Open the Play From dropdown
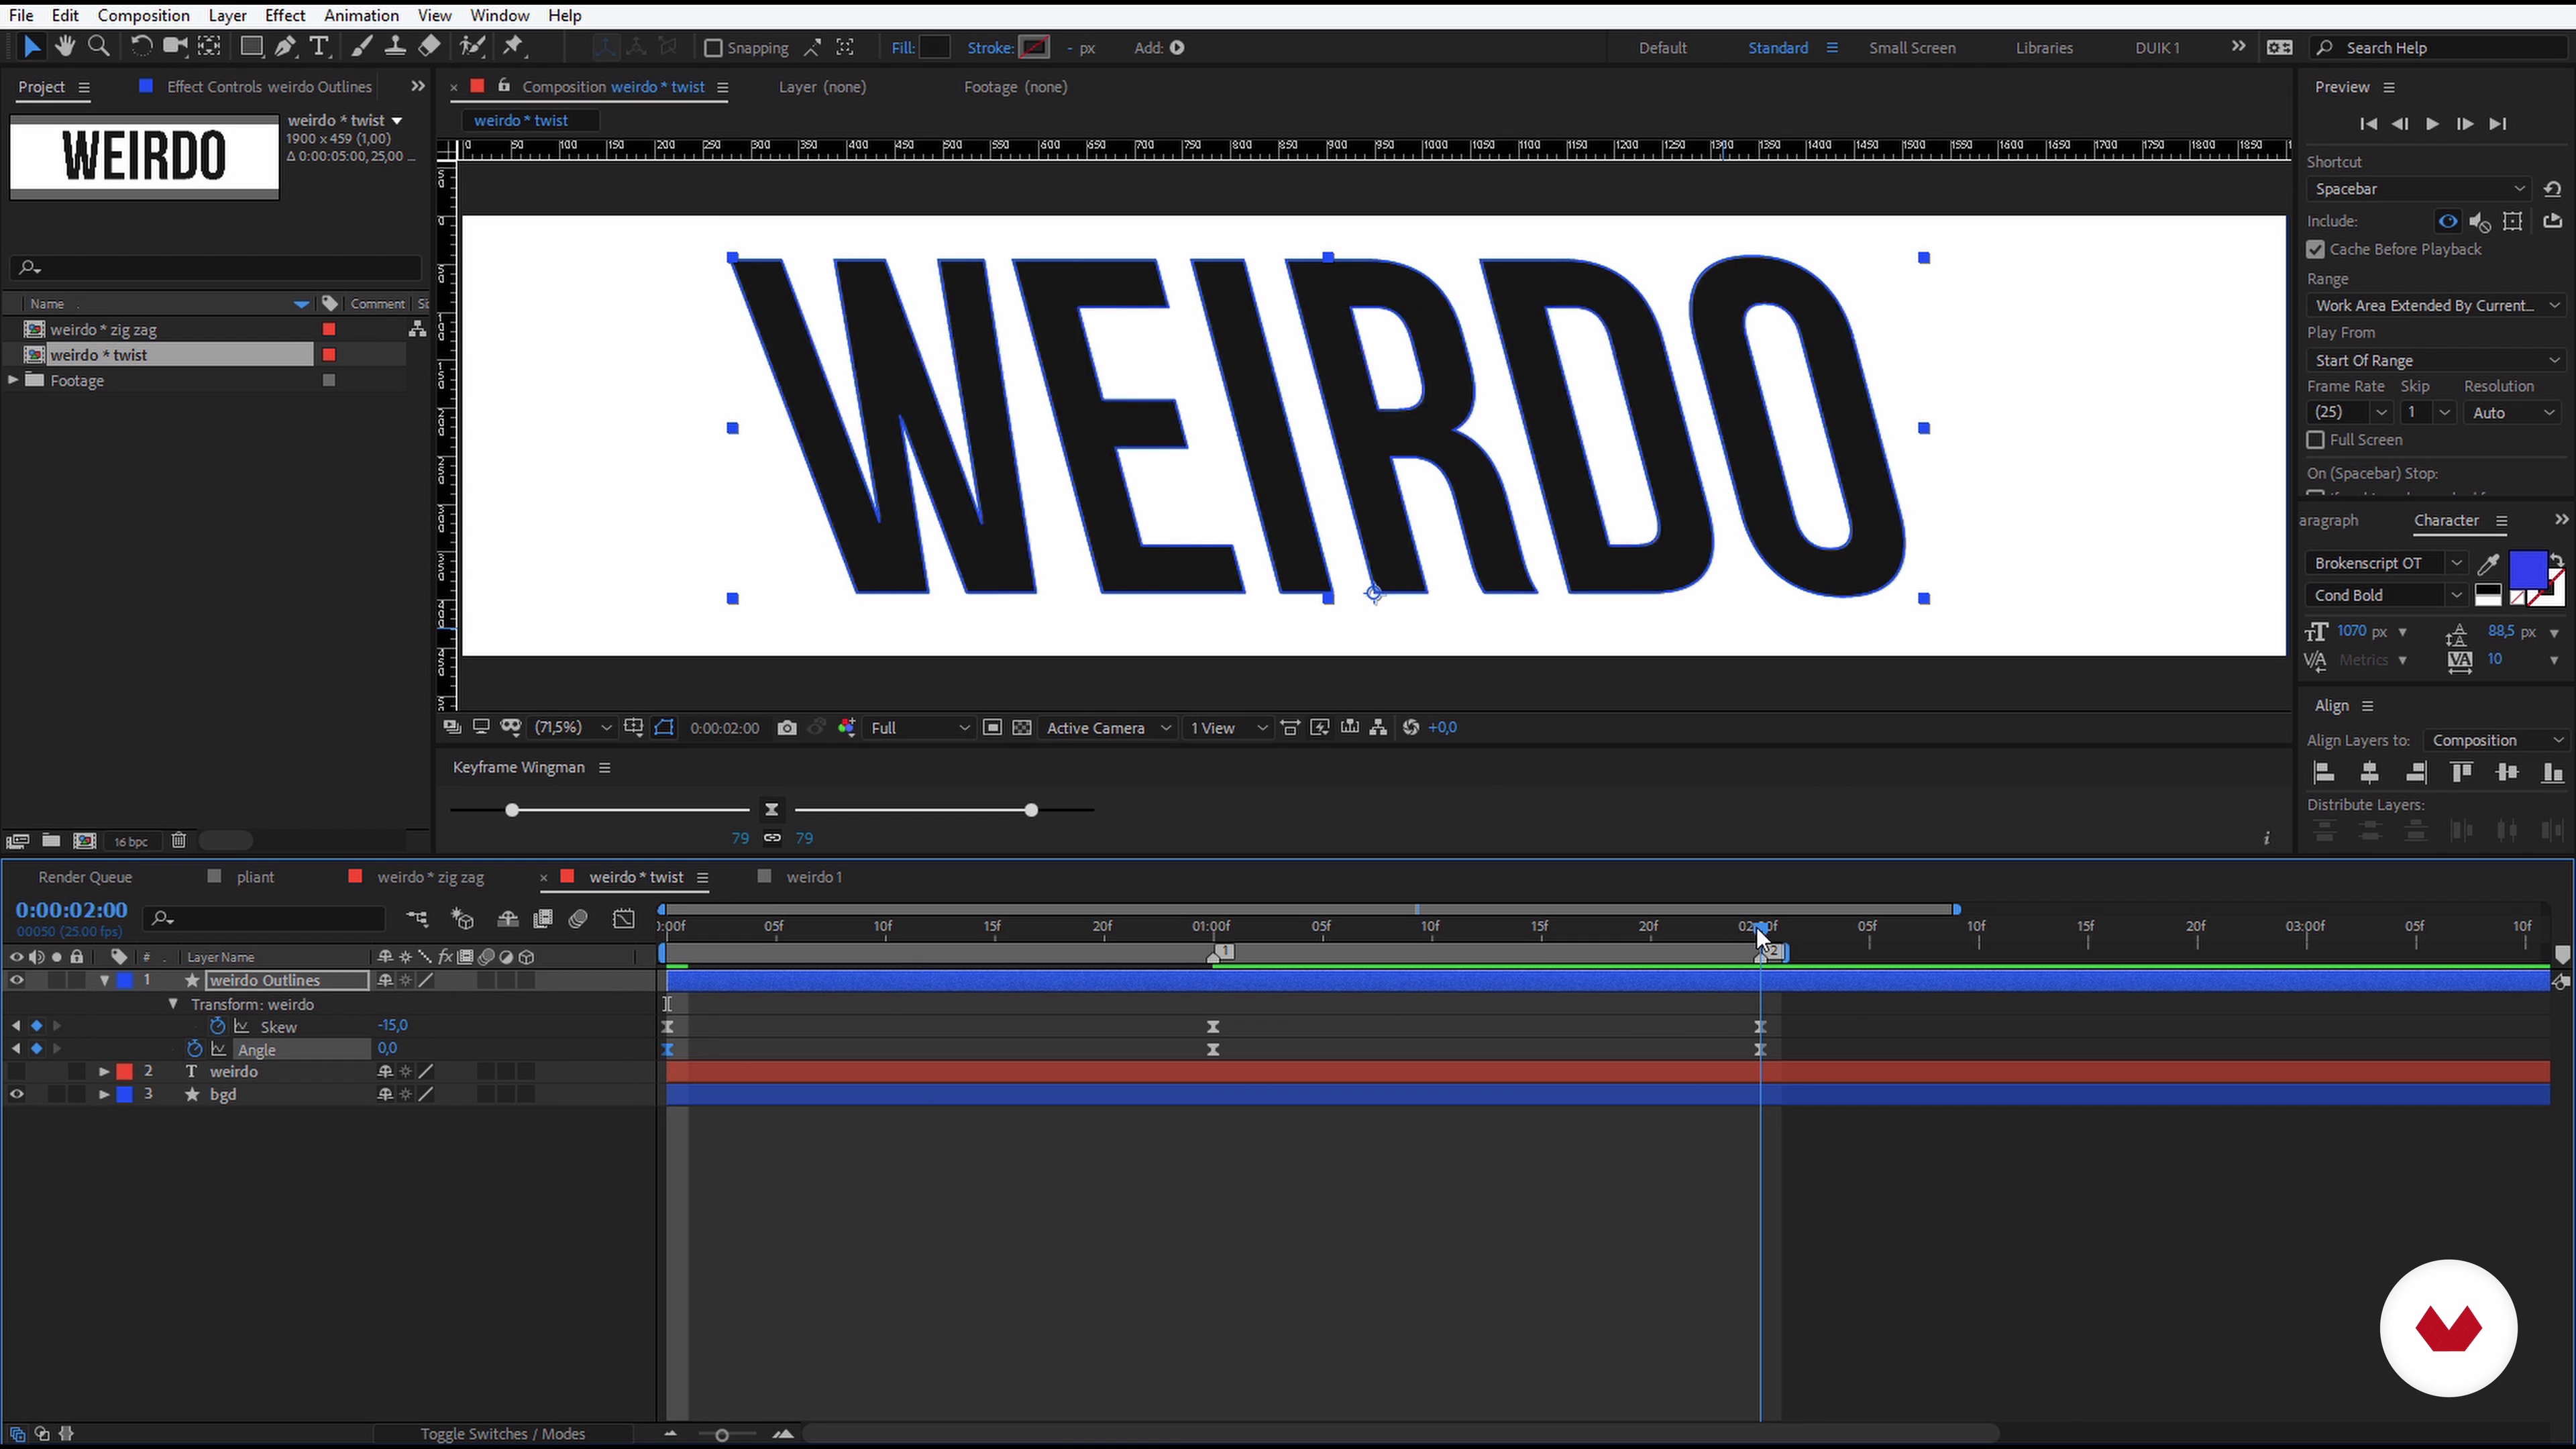Screen dimensions: 2576x1449 (x=2436, y=361)
